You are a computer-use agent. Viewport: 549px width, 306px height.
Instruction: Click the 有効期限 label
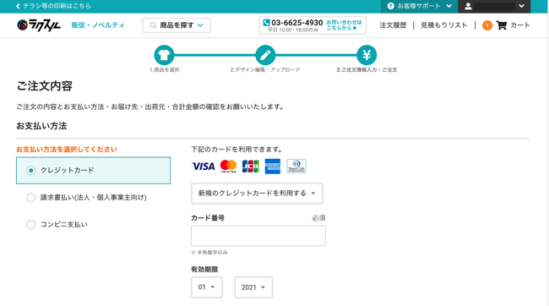[204, 269]
